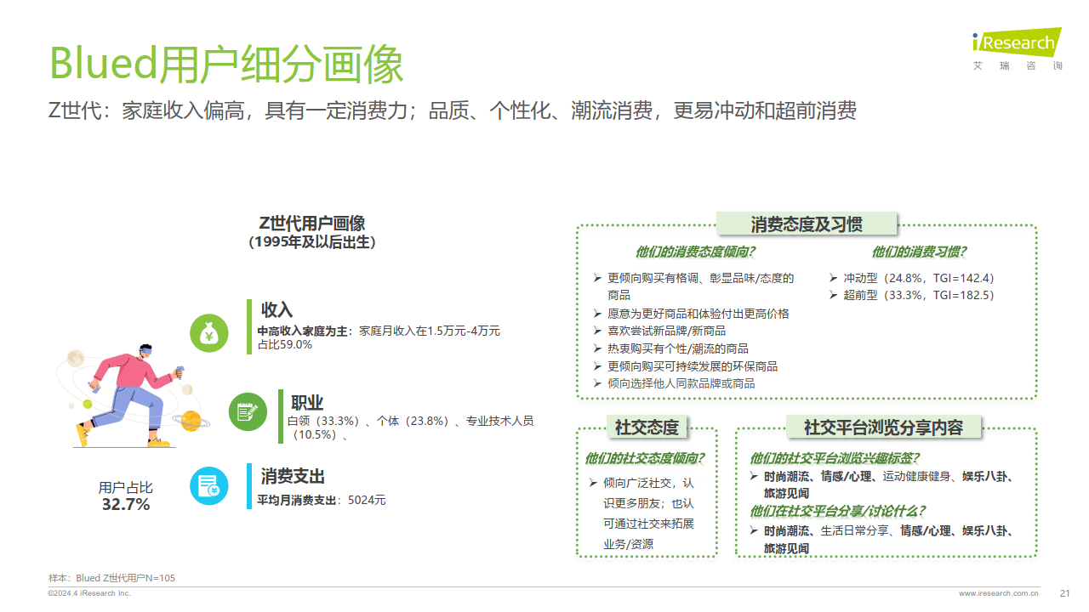Select the Z世代 subtitle sentence
The height and width of the screenshot is (612, 1089).
(x=453, y=111)
